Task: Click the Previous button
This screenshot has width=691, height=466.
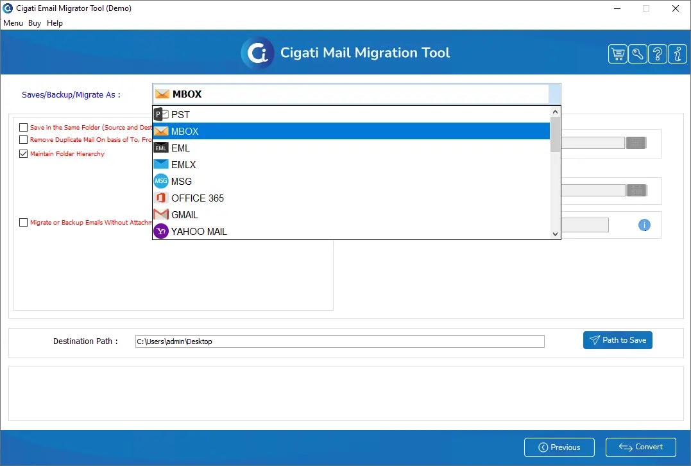Action: pos(559,447)
